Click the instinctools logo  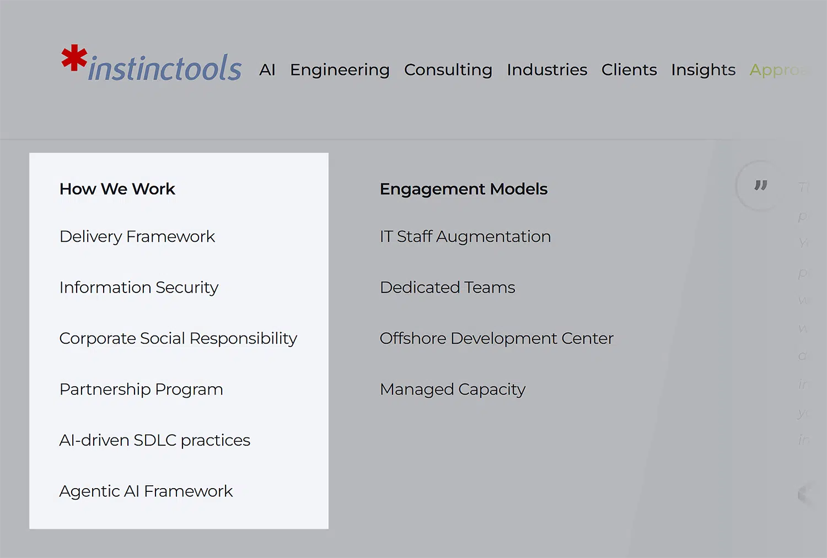(151, 64)
